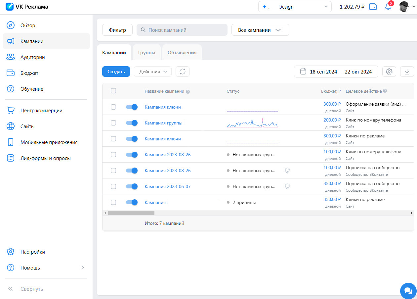
Task: Switch to the Группы tab
Action: tap(146, 52)
